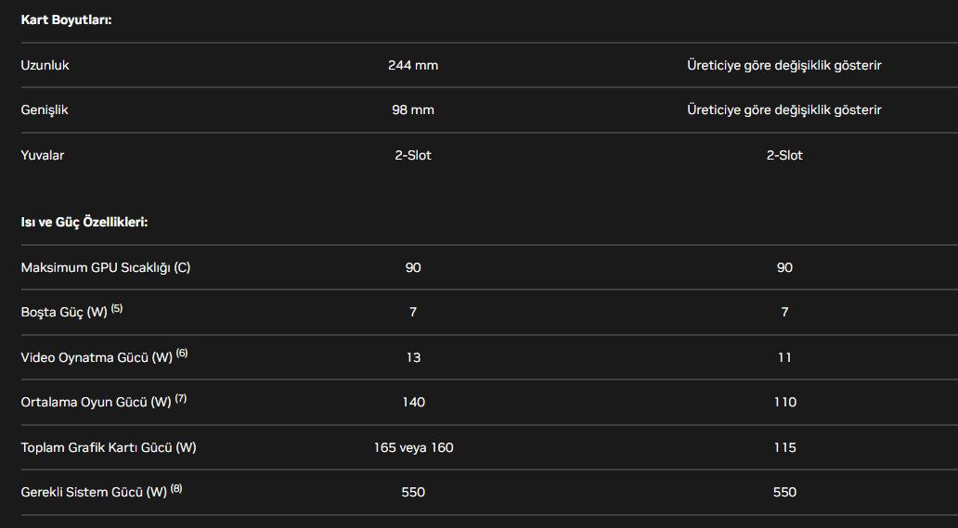Open footnote 7 beside Ortalama Oyun Gücü
Viewport: 958px width, 528px height.
(x=181, y=398)
